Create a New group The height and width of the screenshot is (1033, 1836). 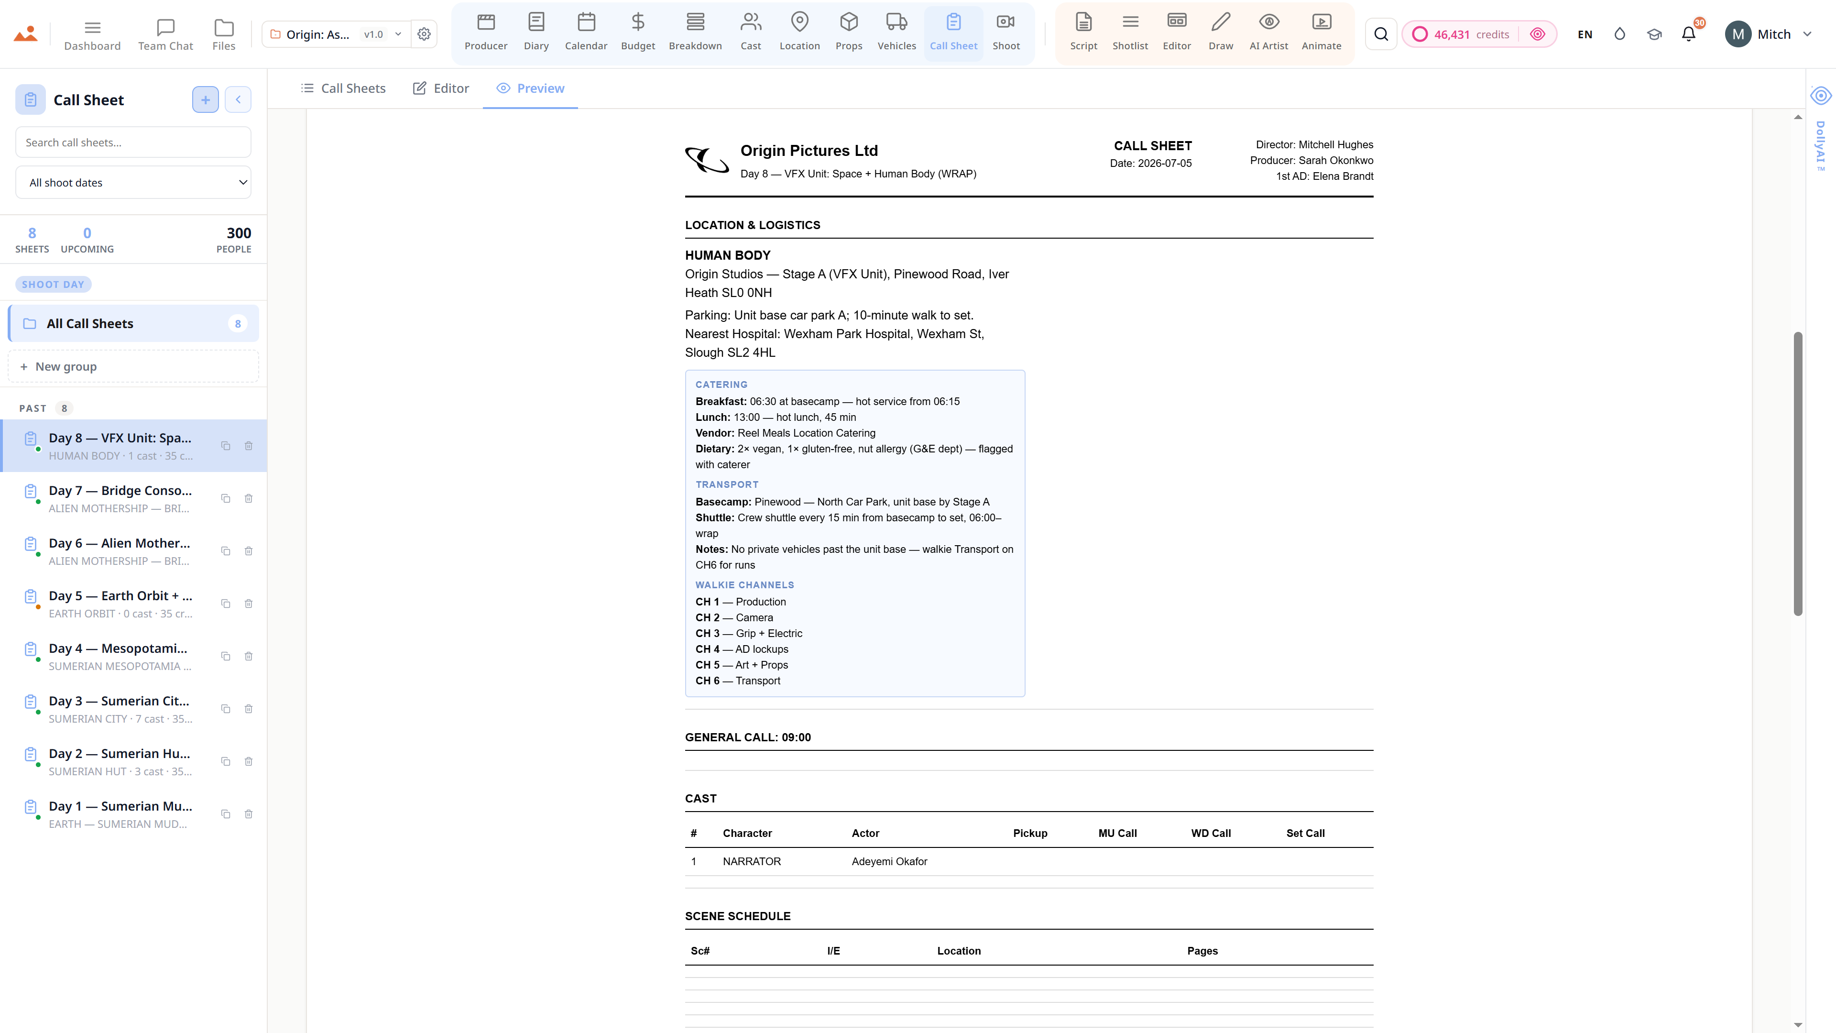pos(133,366)
